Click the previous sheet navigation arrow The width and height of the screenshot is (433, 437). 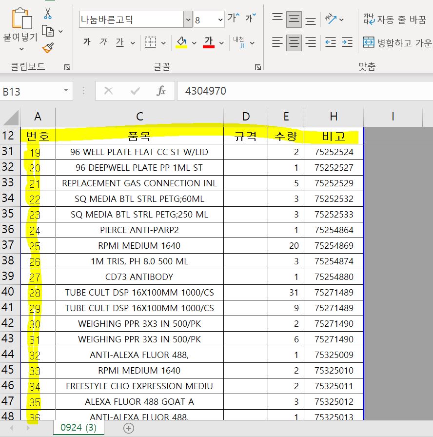pyautogui.click(x=11, y=428)
